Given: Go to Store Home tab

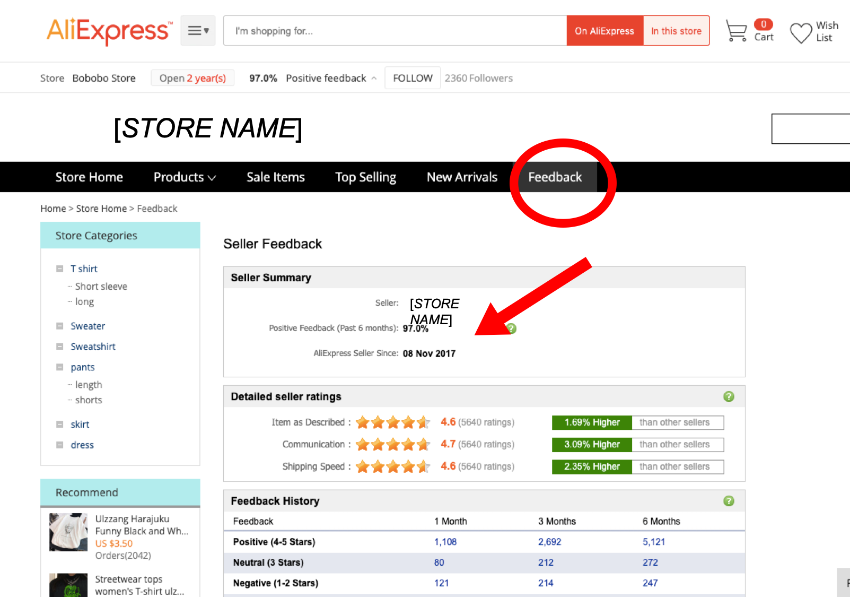Looking at the screenshot, I should coord(89,177).
